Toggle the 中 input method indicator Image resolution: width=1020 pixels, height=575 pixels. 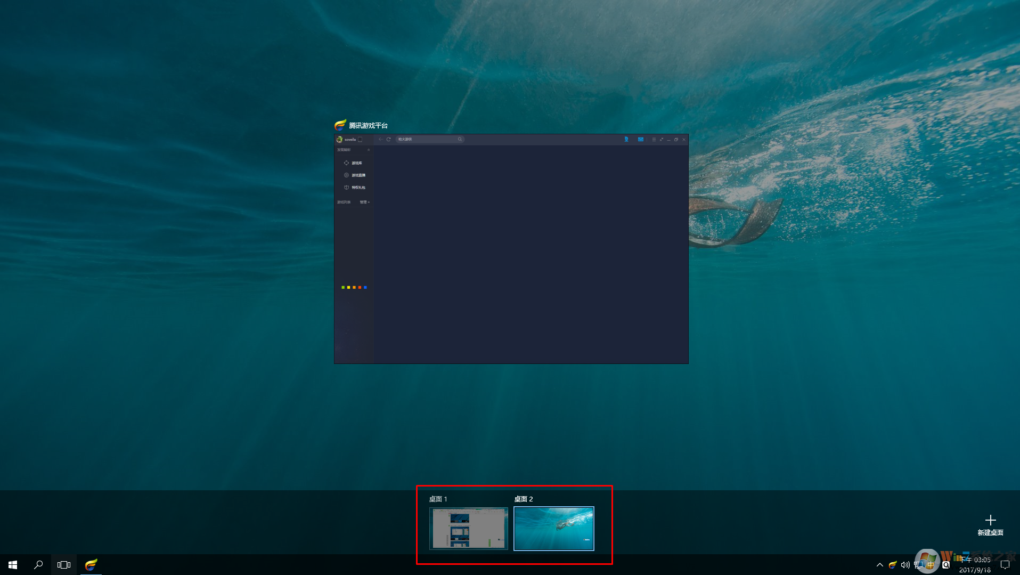coord(931,565)
